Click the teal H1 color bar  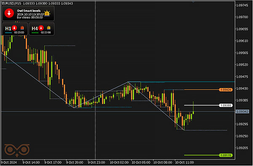8,33
